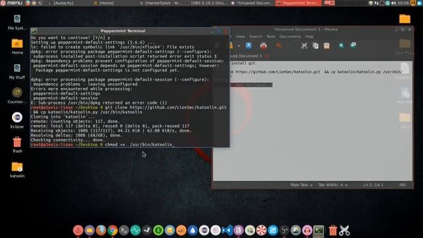Launch Chrome from the dock
This screenshot has width=423, height=238.
[x=112, y=230]
